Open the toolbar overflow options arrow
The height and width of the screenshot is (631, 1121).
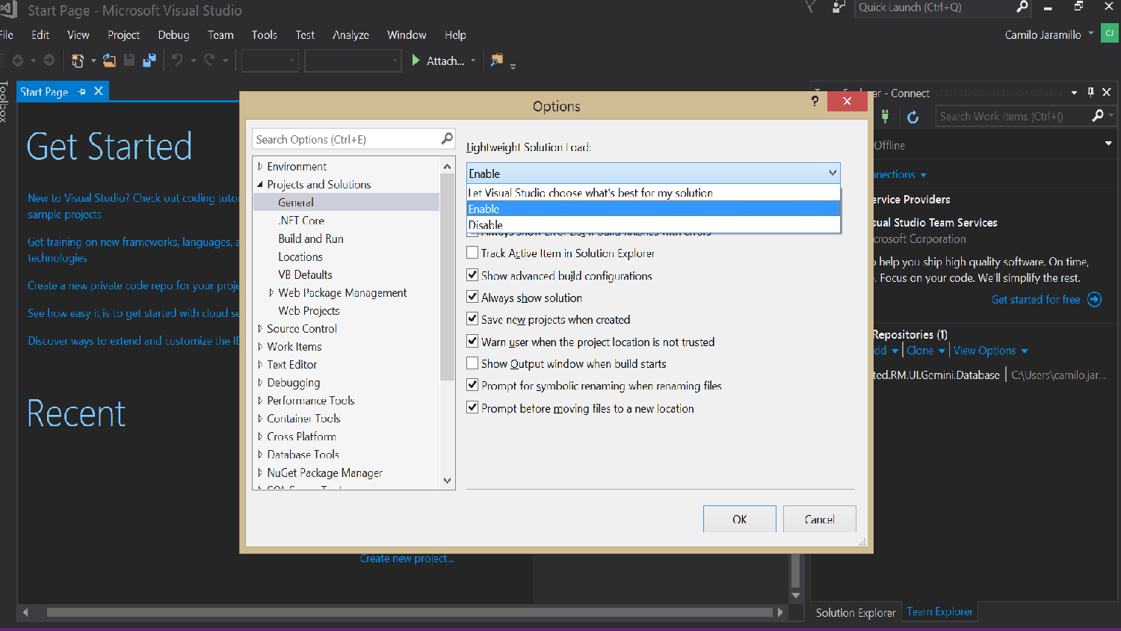tap(513, 65)
